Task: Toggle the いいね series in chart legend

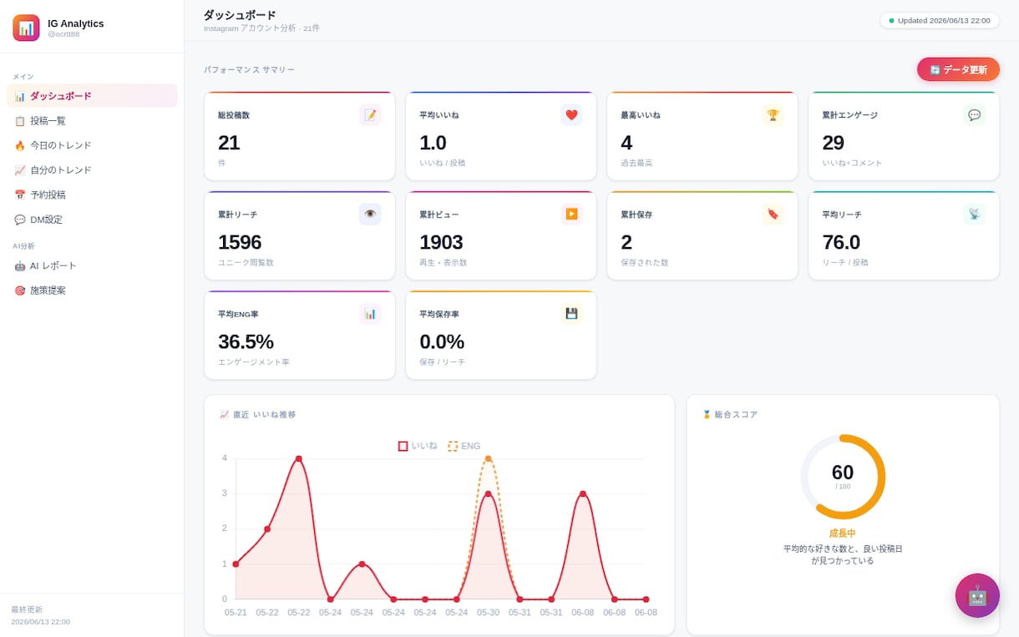Action: coord(418,446)
